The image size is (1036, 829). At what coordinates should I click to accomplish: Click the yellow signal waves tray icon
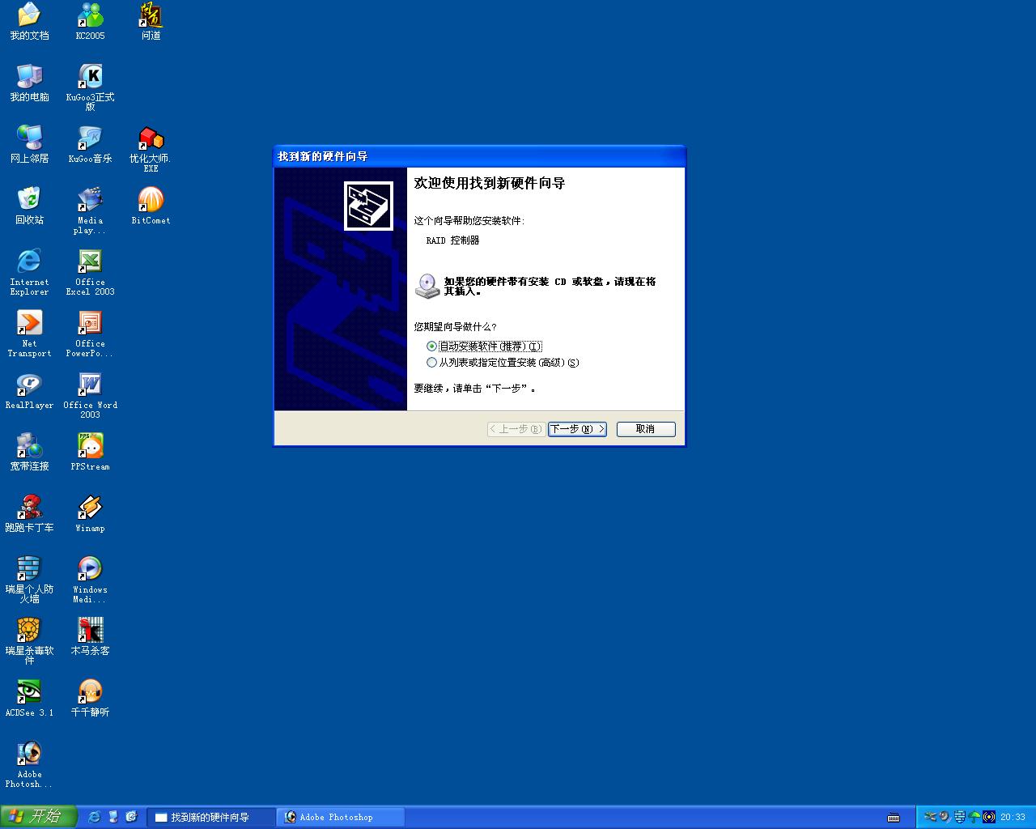tap(989, 817)
